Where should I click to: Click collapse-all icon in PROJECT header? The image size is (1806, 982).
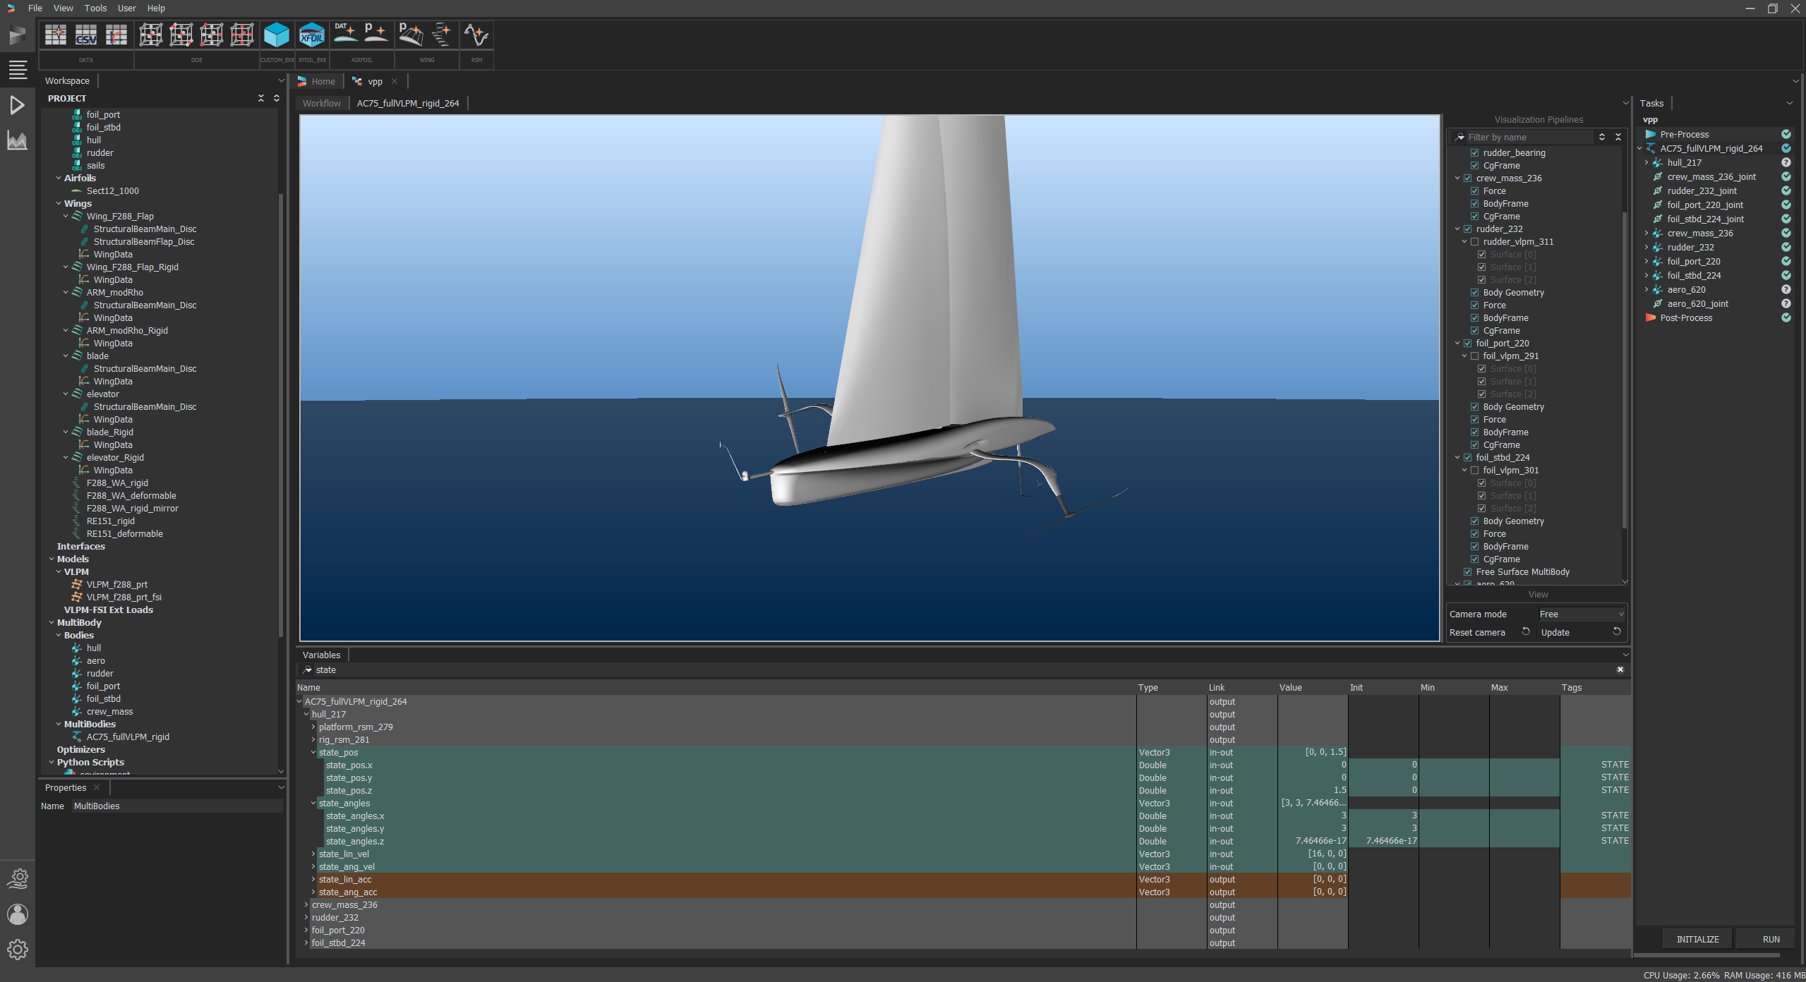coord(261,98)
